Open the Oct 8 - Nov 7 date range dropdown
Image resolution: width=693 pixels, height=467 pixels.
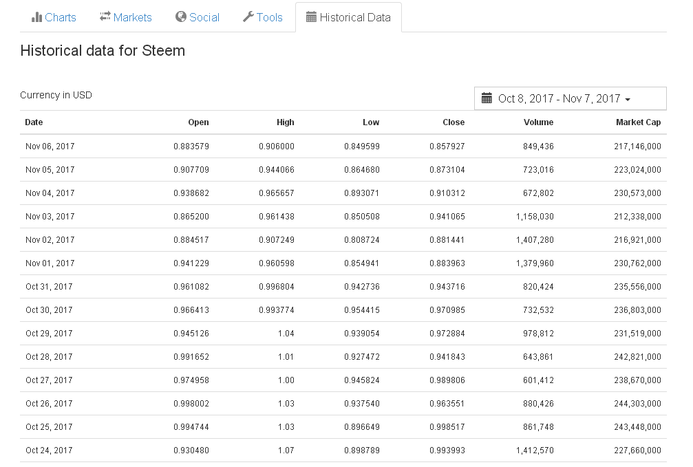570,98
